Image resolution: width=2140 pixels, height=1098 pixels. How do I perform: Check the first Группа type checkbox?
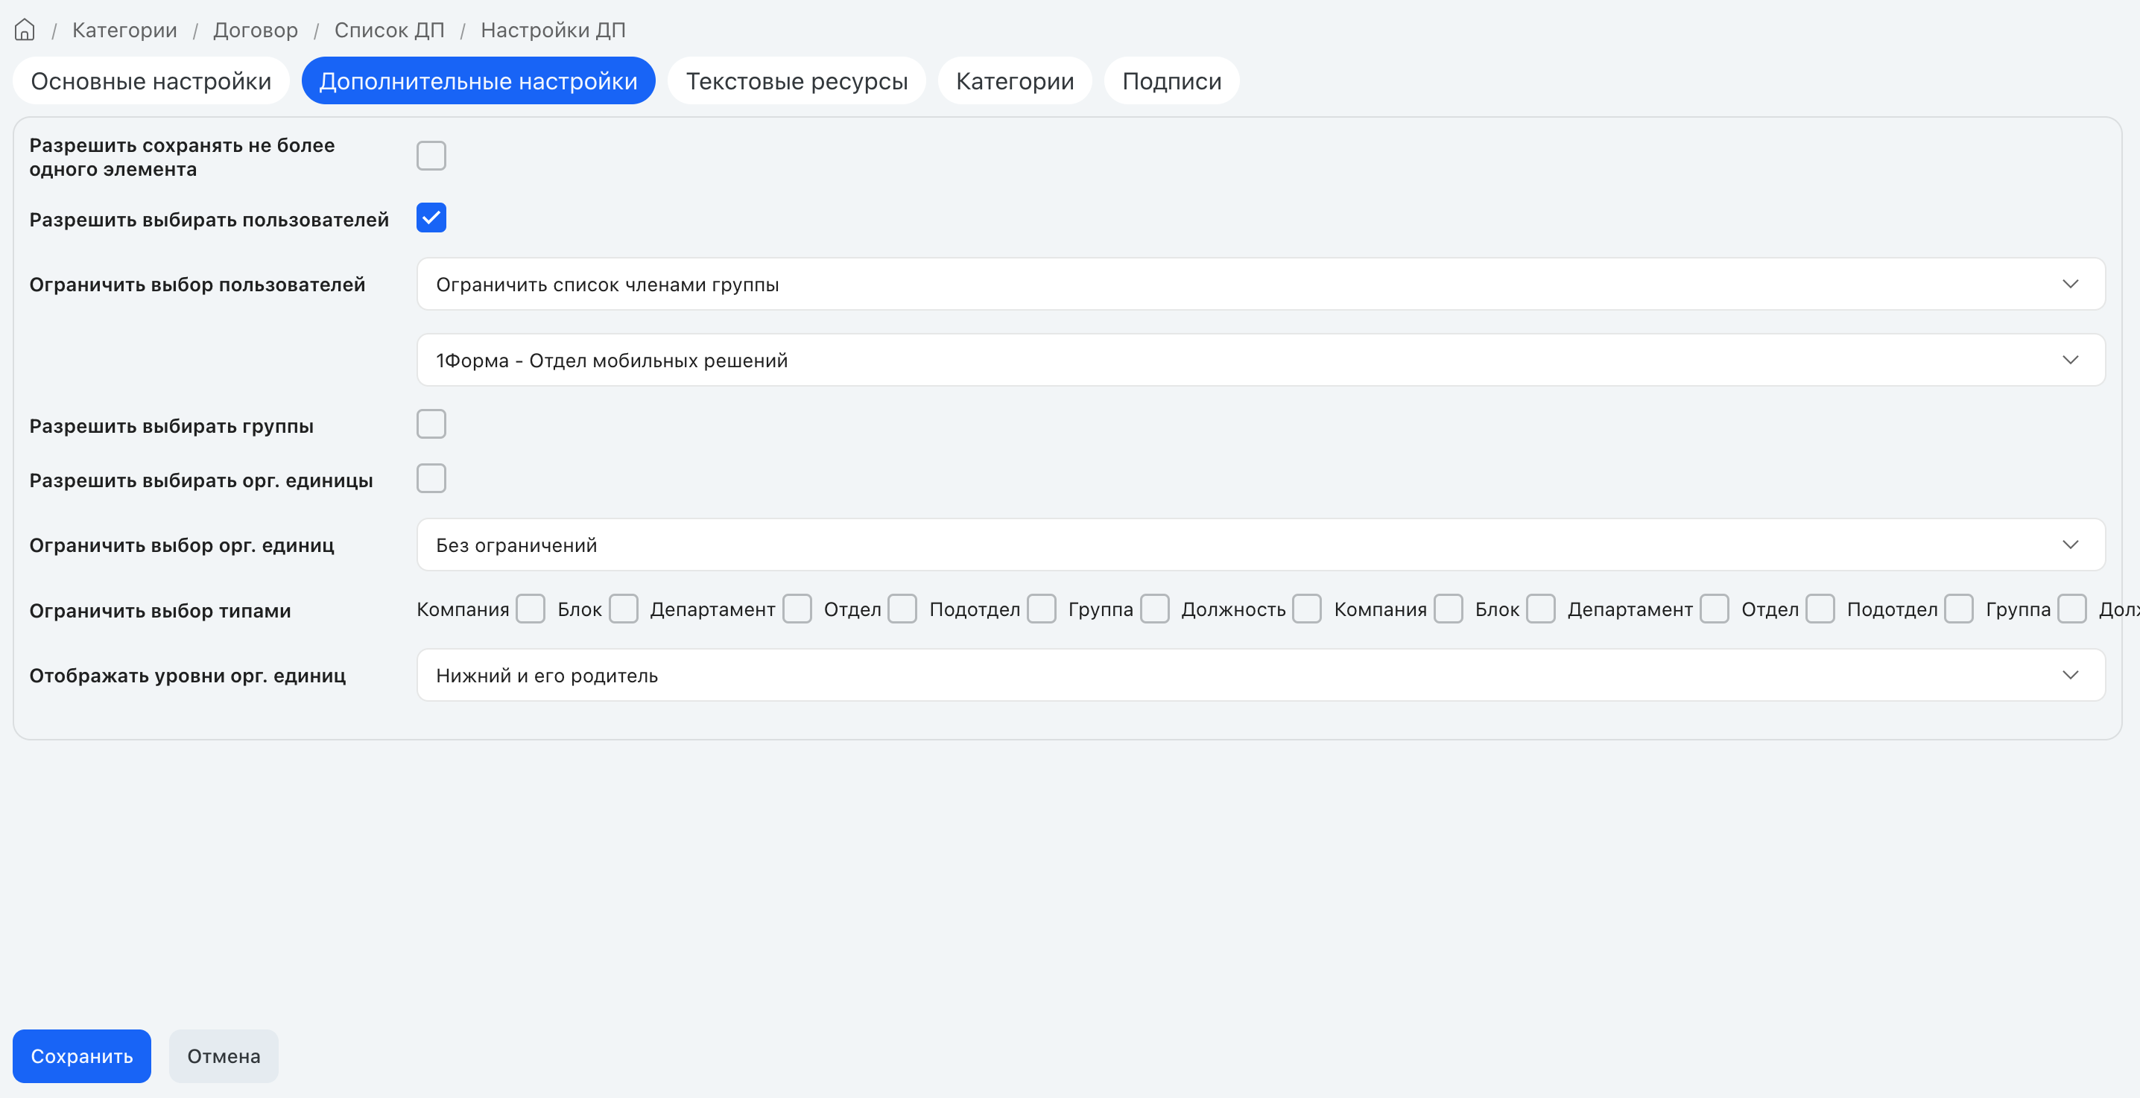[1155, 609]
